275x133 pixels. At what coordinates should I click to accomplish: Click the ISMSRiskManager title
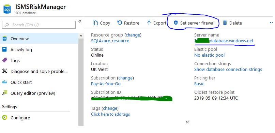41,7
